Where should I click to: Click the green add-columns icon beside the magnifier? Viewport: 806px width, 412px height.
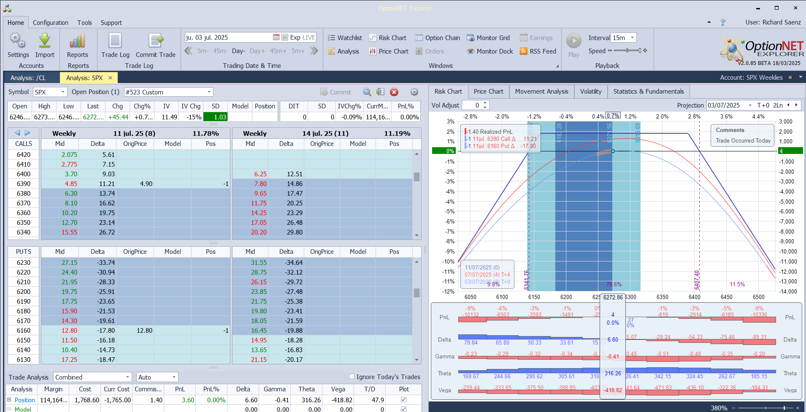[380, 92]
